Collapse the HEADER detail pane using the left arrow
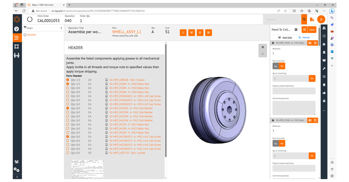 click(263, 53)
